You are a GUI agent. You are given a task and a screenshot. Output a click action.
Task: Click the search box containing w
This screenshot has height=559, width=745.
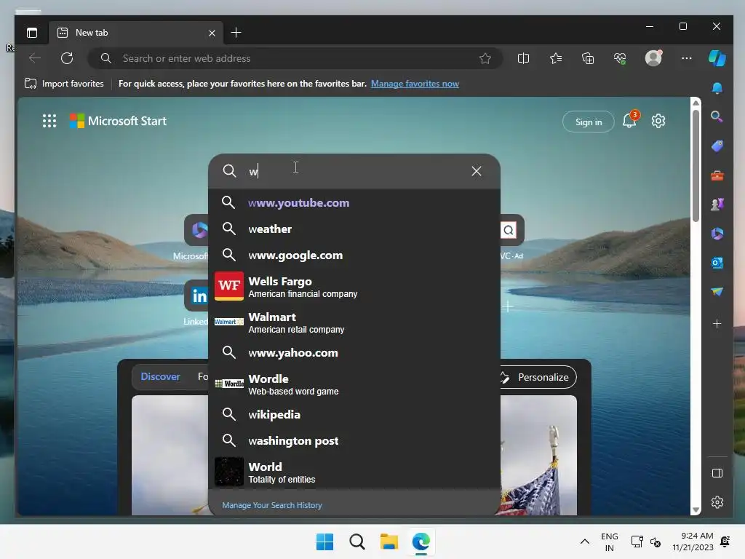354,171
